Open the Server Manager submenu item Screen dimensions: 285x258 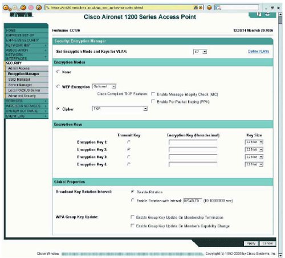point(26,85)
